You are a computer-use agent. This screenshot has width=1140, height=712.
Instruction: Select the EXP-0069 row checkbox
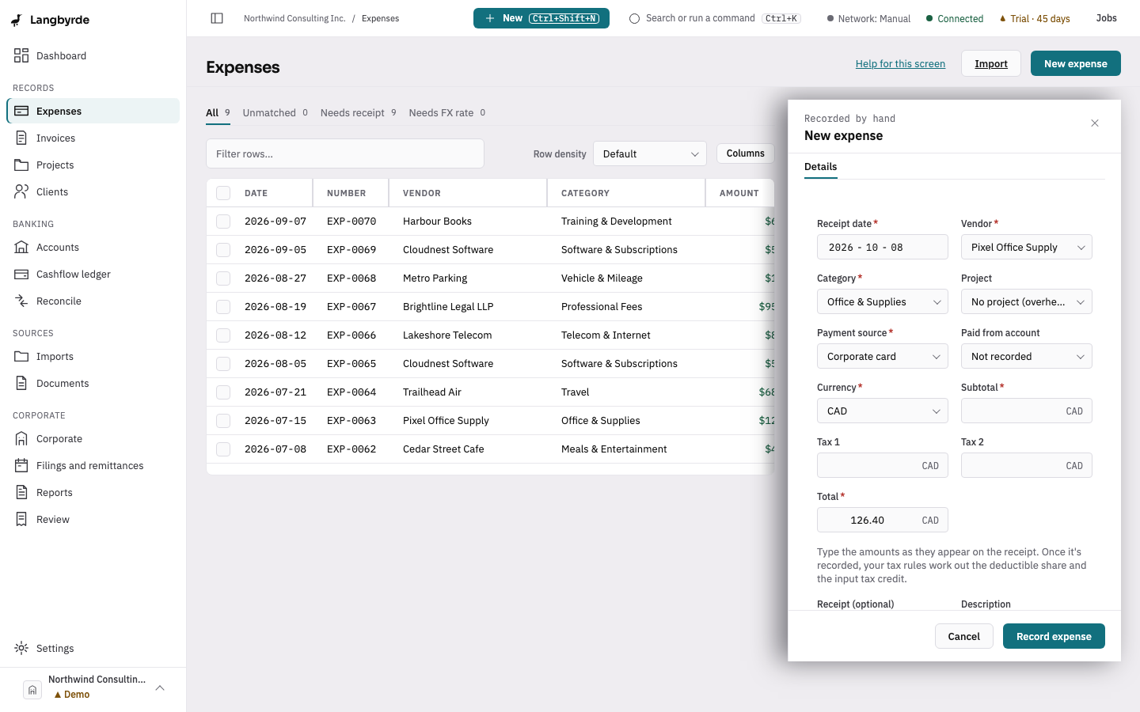point(223,250)
